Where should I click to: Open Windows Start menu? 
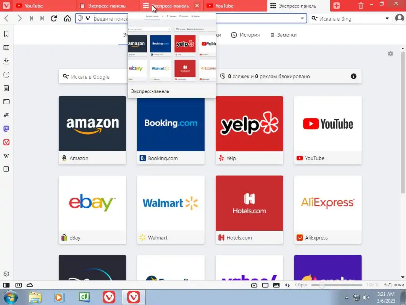tap(10, 297)
